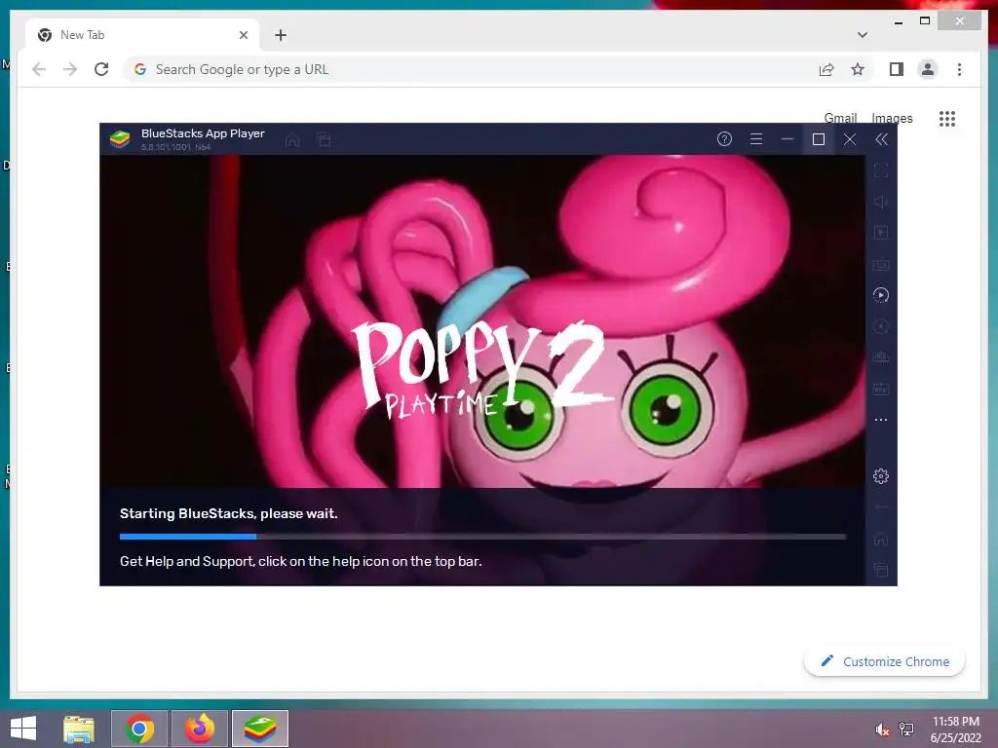Image resolution: width=998 pixels, height=748 pixels.
Task: Bookmark this tab with the star icon
Action: pos(858,69)
